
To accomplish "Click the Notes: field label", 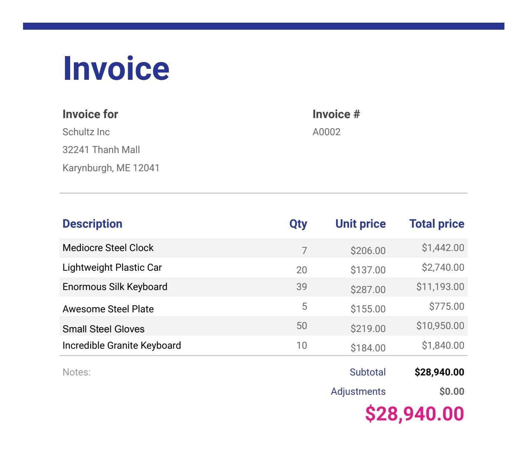I will click(x=76, y=372).
